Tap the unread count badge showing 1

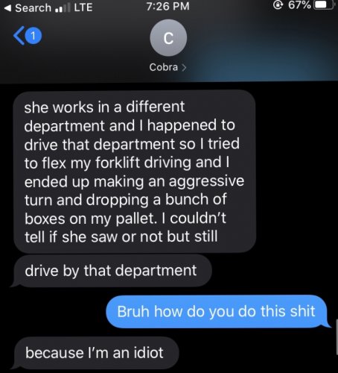tap(34, 36)
